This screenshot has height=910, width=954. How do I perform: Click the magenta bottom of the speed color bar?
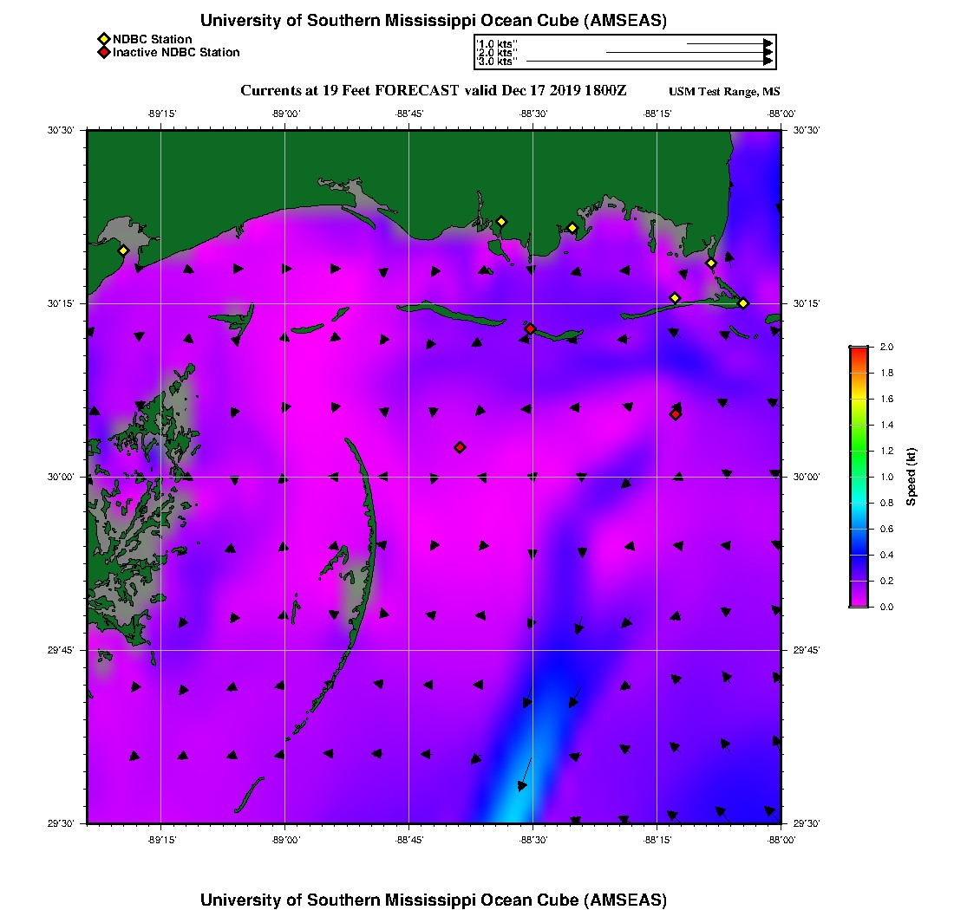[x=858, y=601]
